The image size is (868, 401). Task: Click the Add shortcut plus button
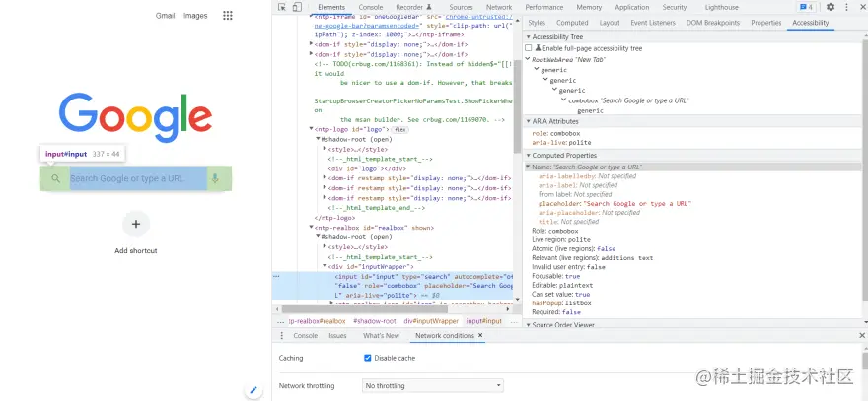[x=136, y=225]
